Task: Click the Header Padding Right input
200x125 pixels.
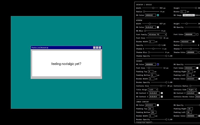Action: [190, 71]
